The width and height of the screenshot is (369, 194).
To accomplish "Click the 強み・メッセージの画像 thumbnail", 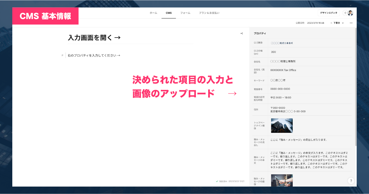I will [282, 180].
